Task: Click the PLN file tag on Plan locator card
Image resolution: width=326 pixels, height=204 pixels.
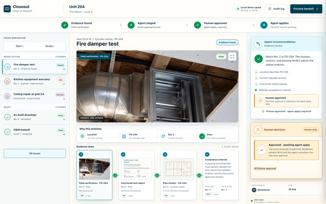Action: pos(166,196)
